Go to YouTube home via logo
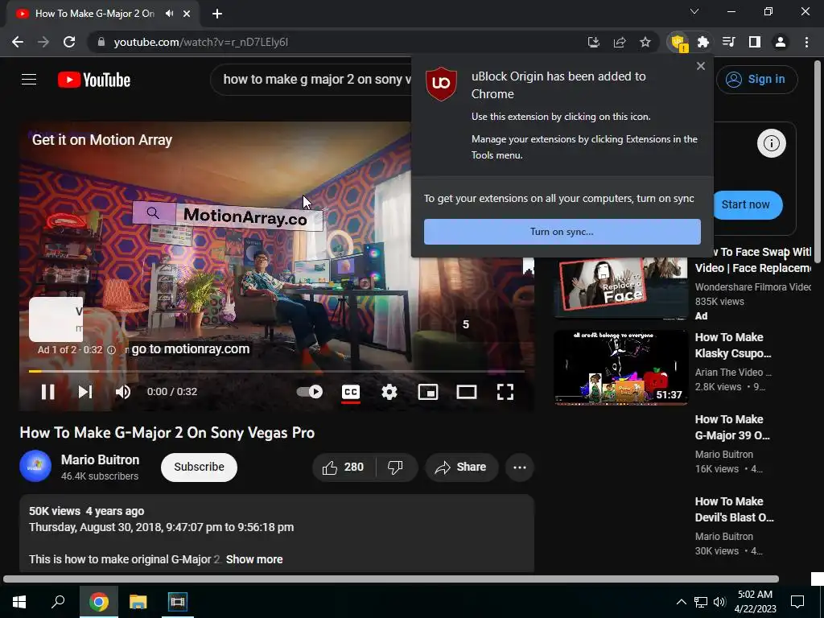Image resolution: width=824 pixels, height=618 pixels. [94, 80]
